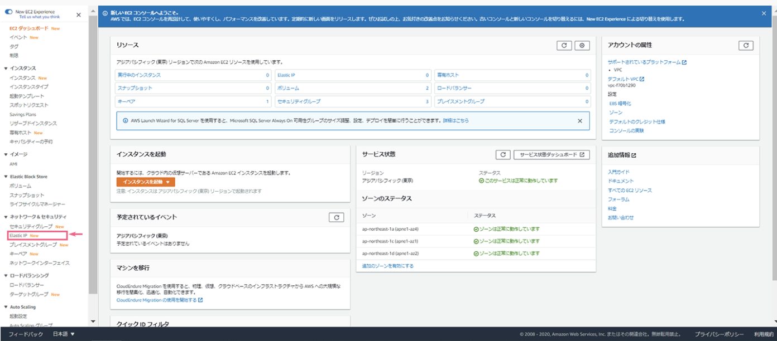This screenshot has height=341, width=777.
Task: Open Elastic IP in the sidebar
Action: [18, 236]
